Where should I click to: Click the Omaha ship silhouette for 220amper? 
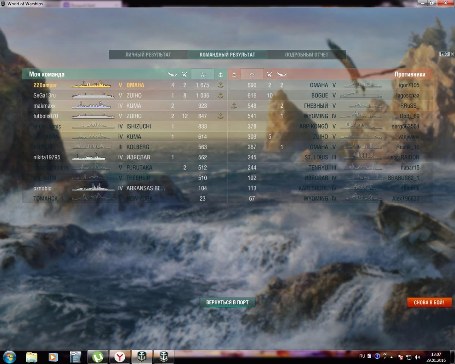91,85
